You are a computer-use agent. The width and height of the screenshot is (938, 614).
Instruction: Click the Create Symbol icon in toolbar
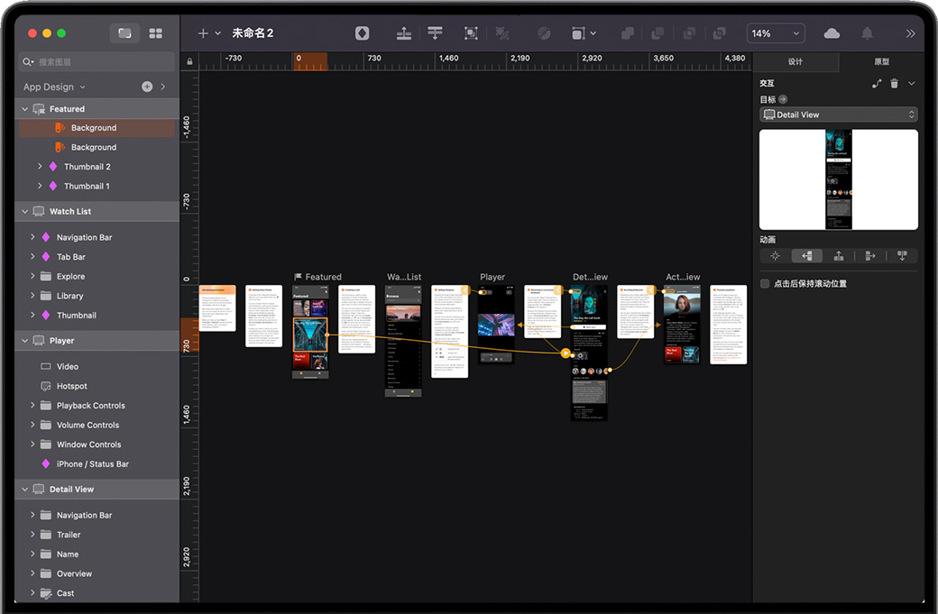[x=362, y=33]
